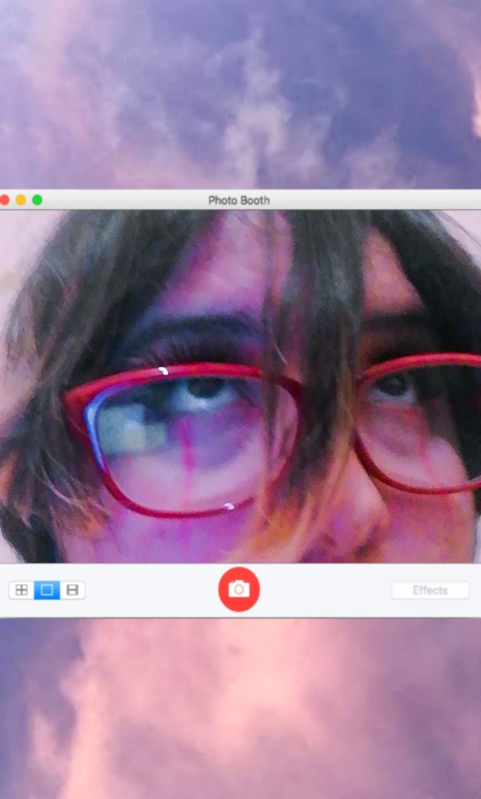Click the white glint on top glasses frame

(x=163, y=371)
